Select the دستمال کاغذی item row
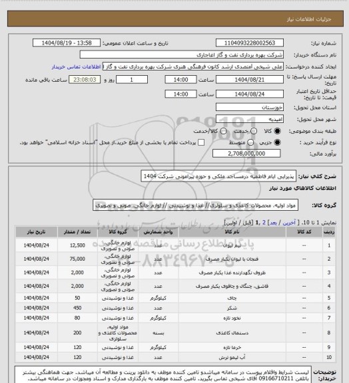This screenshot has width=349, height=383. click(x=175, y=332)
